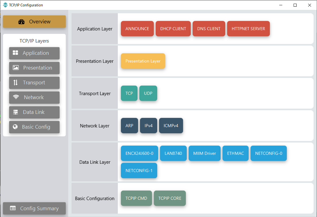Viewport: 317px width, 217px height.
Task: Open the HTTPNET SERVER module
Action: pos(248,29)
